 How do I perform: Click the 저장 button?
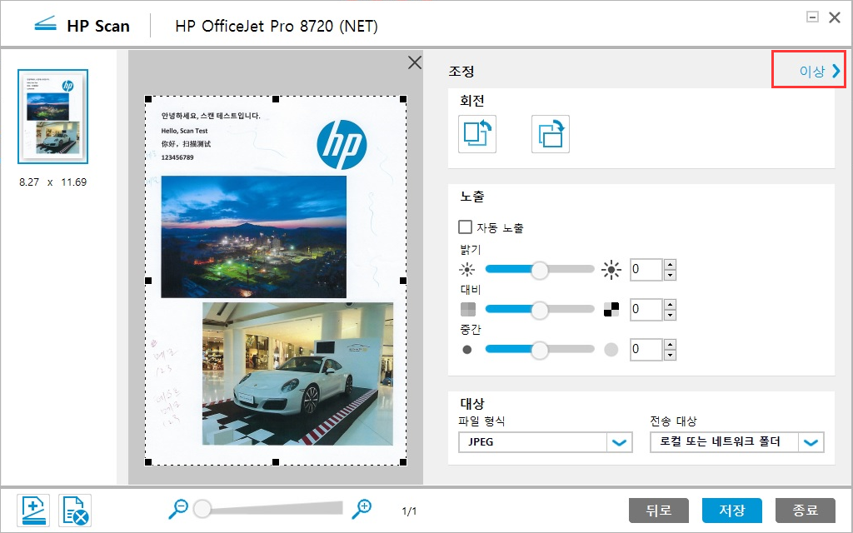(x=731, y=511)
